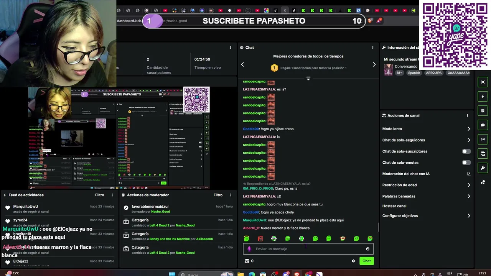The image size is (491, 276).
Task: Click username Albert0_11 in chat
Action: [251, 228]
